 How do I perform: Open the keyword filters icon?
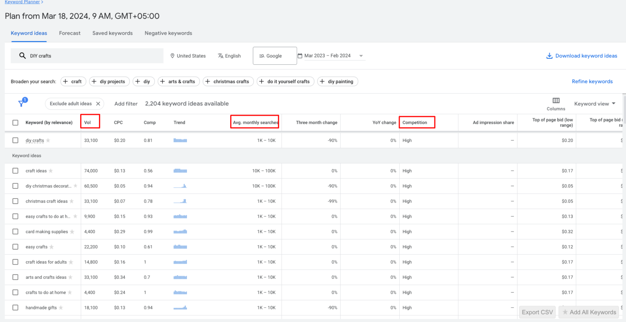click(22, 104)
